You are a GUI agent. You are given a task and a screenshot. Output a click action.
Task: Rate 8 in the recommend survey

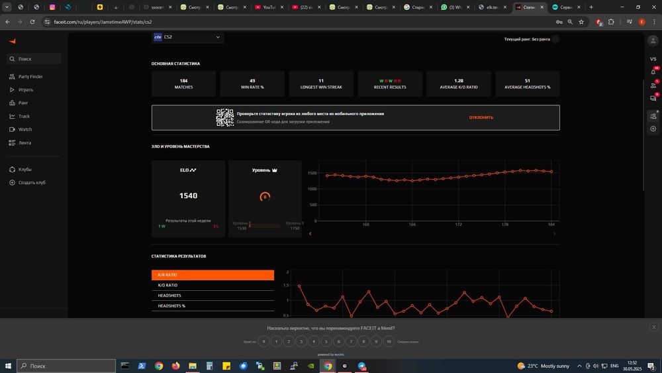point(363,341)
